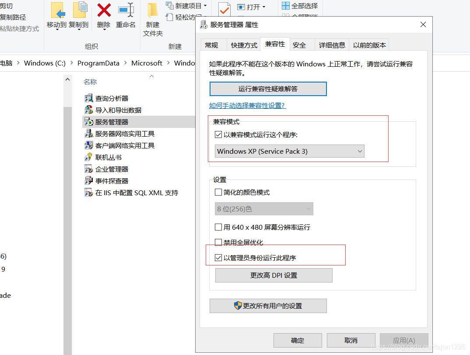
Task: Click 更改所有用户的设置 button
Action: (x=268, y=306)
